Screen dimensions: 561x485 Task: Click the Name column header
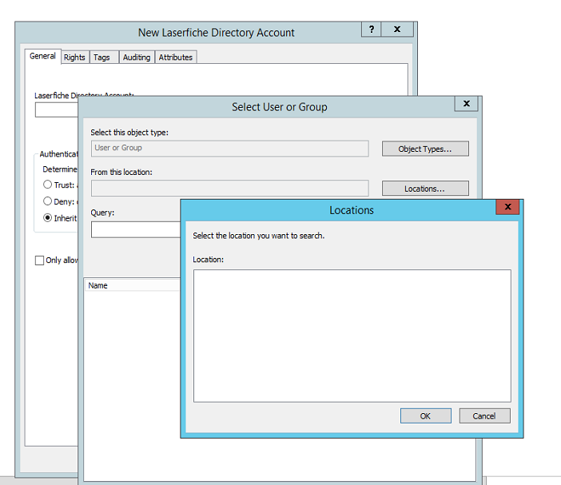(132, 285)
